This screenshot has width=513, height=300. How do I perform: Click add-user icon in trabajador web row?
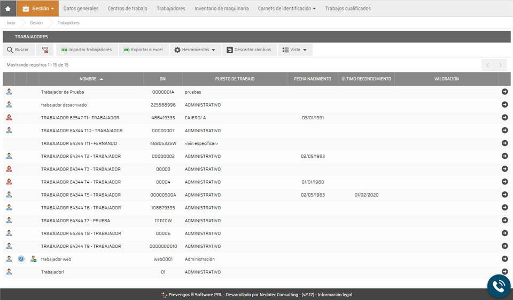click(x=33, y=259)
